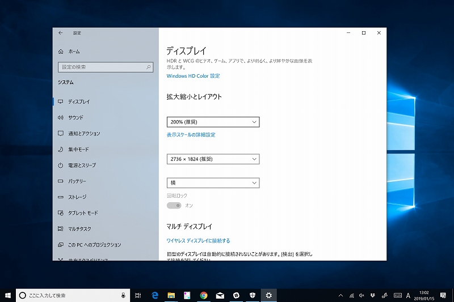
Task: Open 通知とアクション settings
Action: click(84, 133)
